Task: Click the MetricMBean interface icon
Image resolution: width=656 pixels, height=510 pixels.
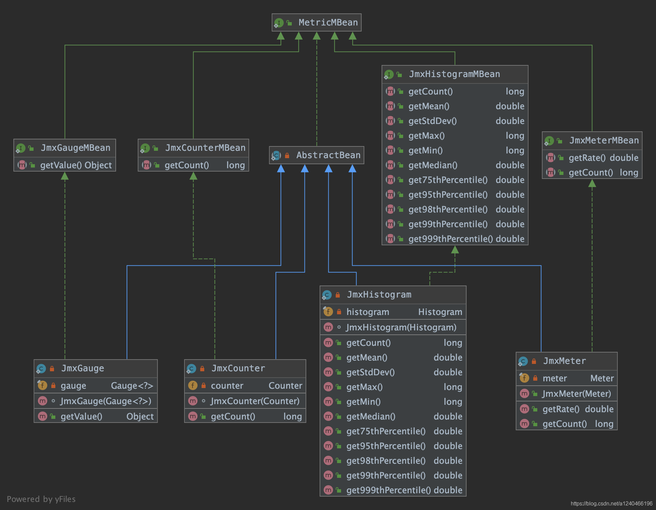Action: 279,23
